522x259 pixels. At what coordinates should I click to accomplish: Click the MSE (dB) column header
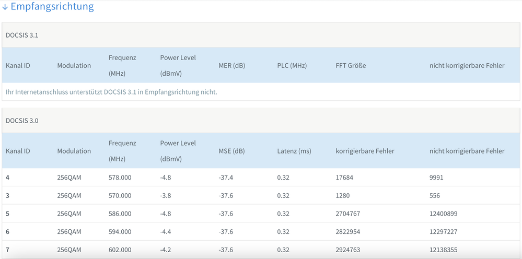(231, 151)
